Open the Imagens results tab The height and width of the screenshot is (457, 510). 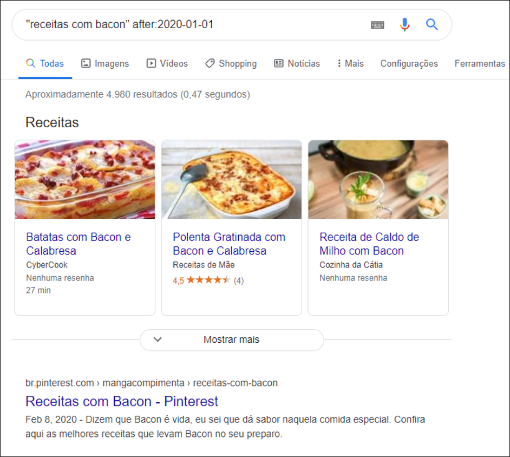[105, 63]
